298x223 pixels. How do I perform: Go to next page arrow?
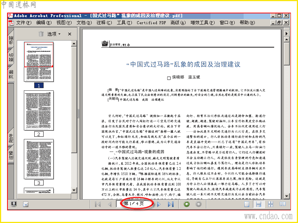[159, 204]
